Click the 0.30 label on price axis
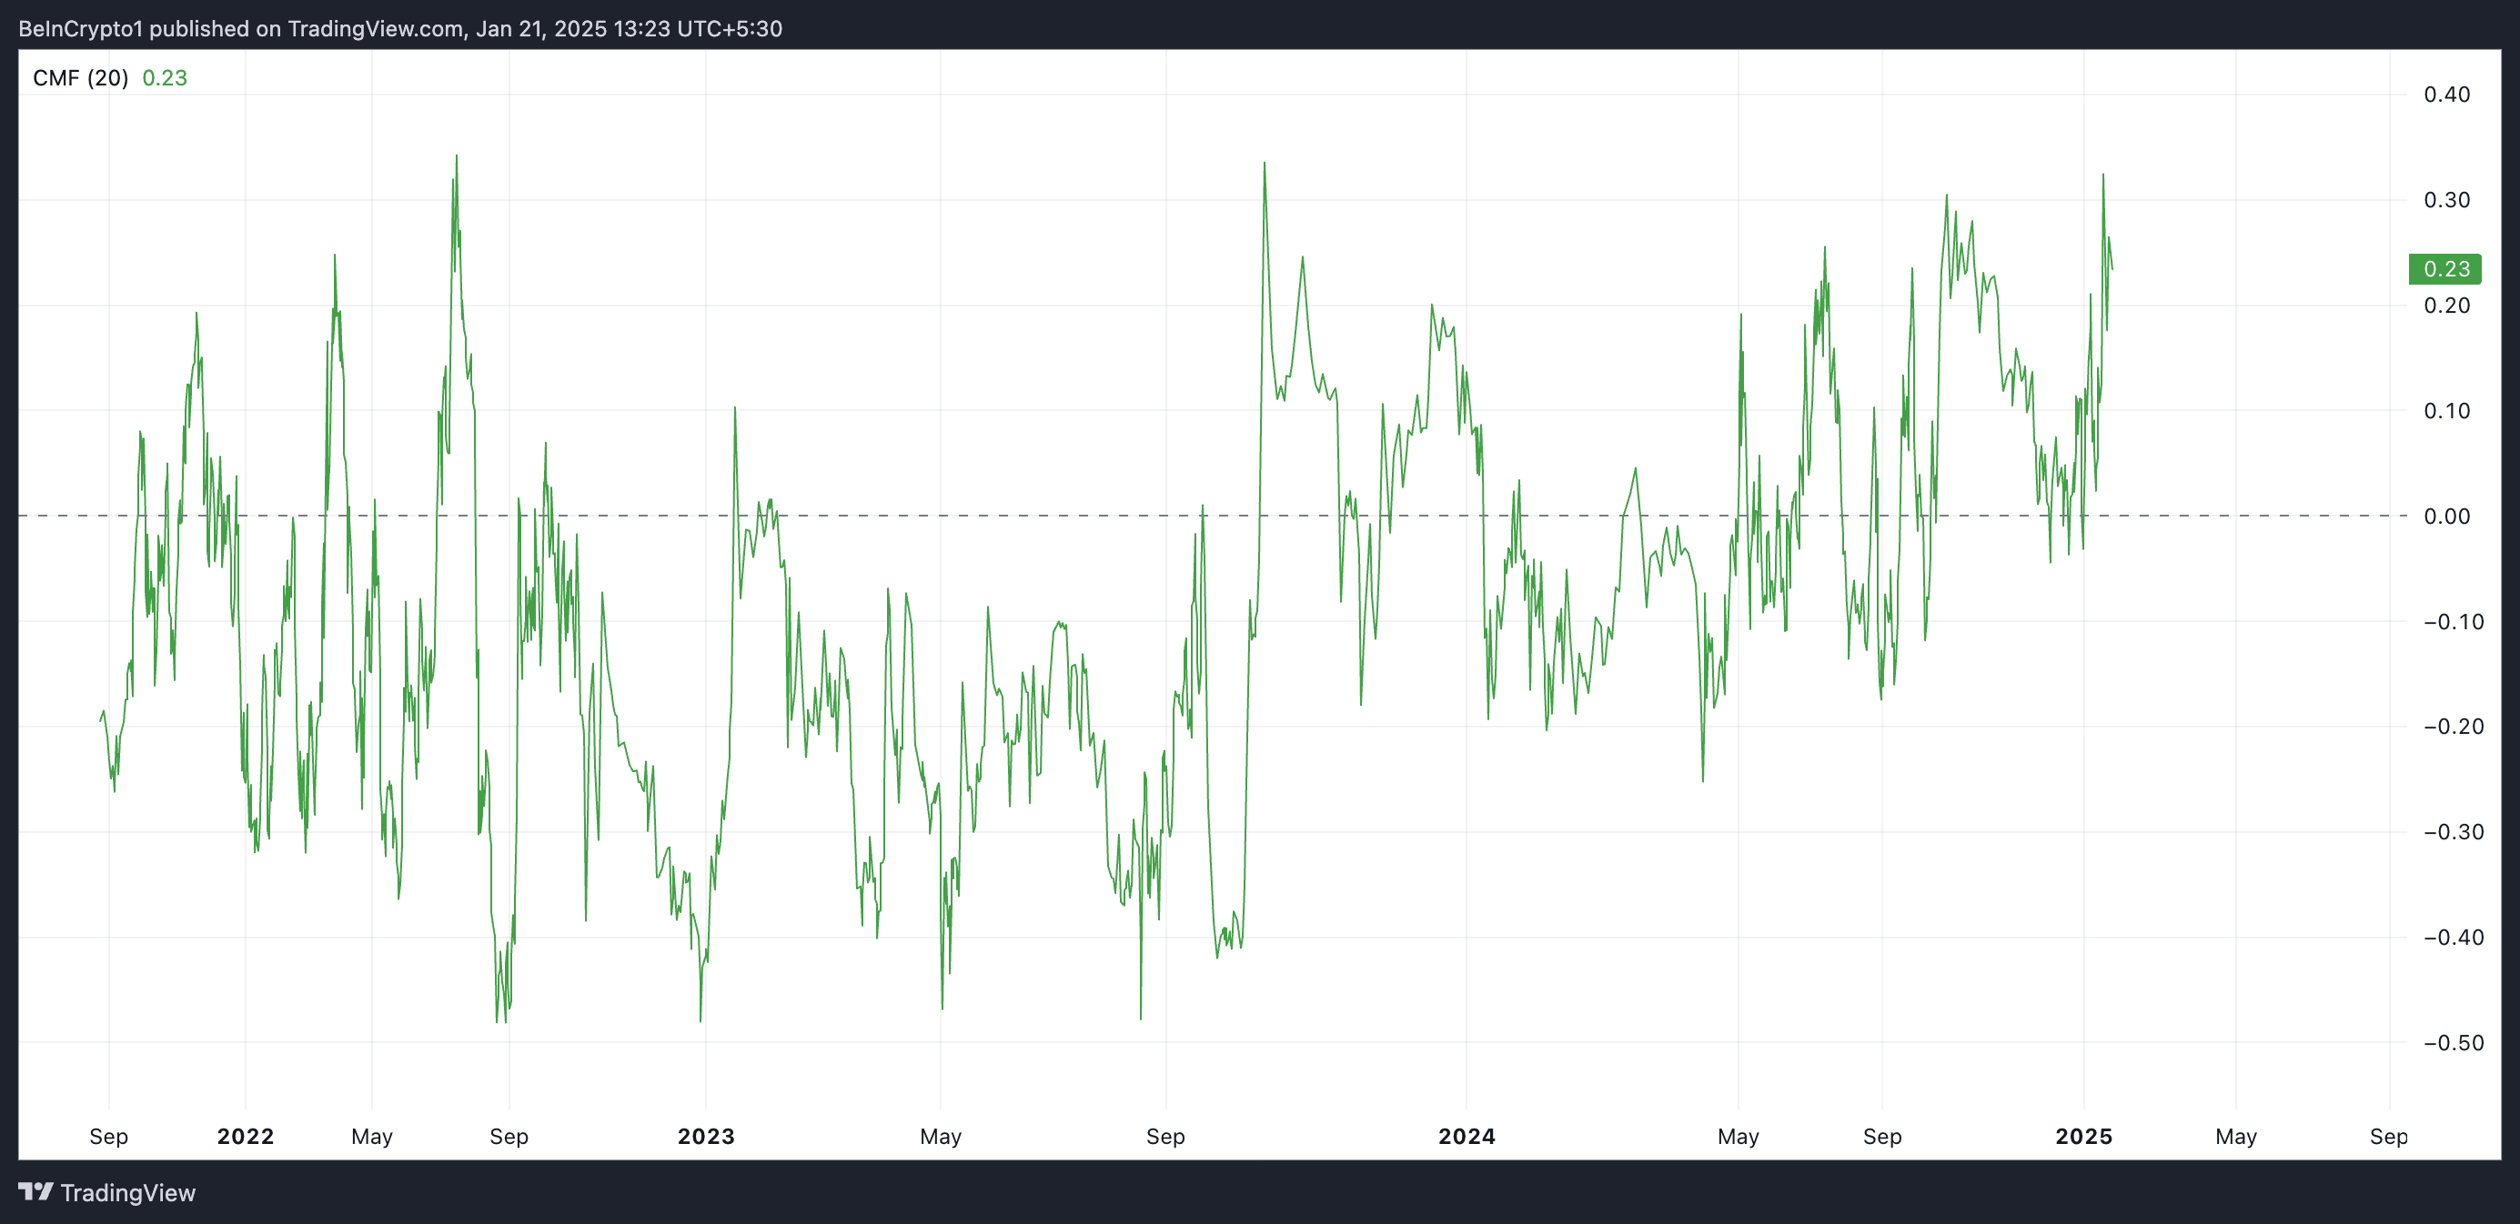The image size is (2520, 1224). tap(2445, 200)
